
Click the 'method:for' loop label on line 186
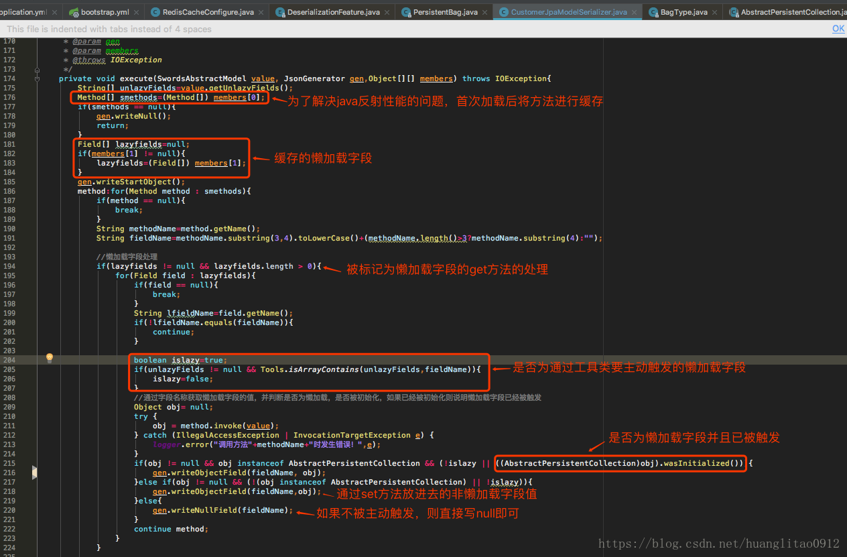tap(101, 191)
